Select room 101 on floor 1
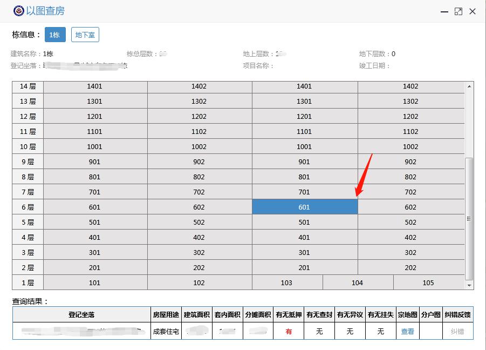The height and width of the screenshot is (350, 486). pos(94,282)
